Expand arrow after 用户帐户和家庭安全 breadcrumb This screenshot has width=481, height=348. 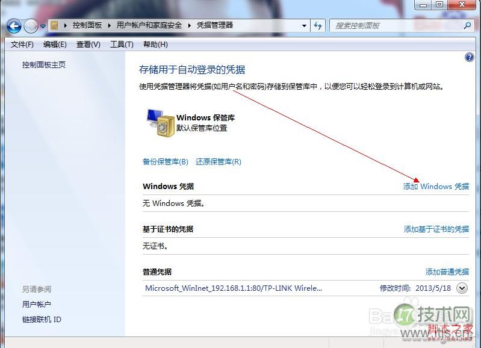189,25
